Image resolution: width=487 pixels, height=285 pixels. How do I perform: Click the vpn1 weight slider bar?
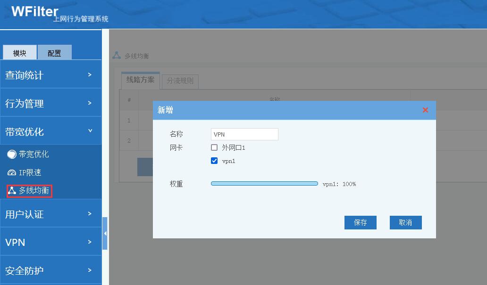[x=264, y=184]
